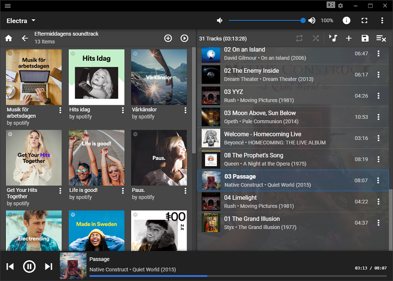Open Paus. playlist cover

coord(159,158)
